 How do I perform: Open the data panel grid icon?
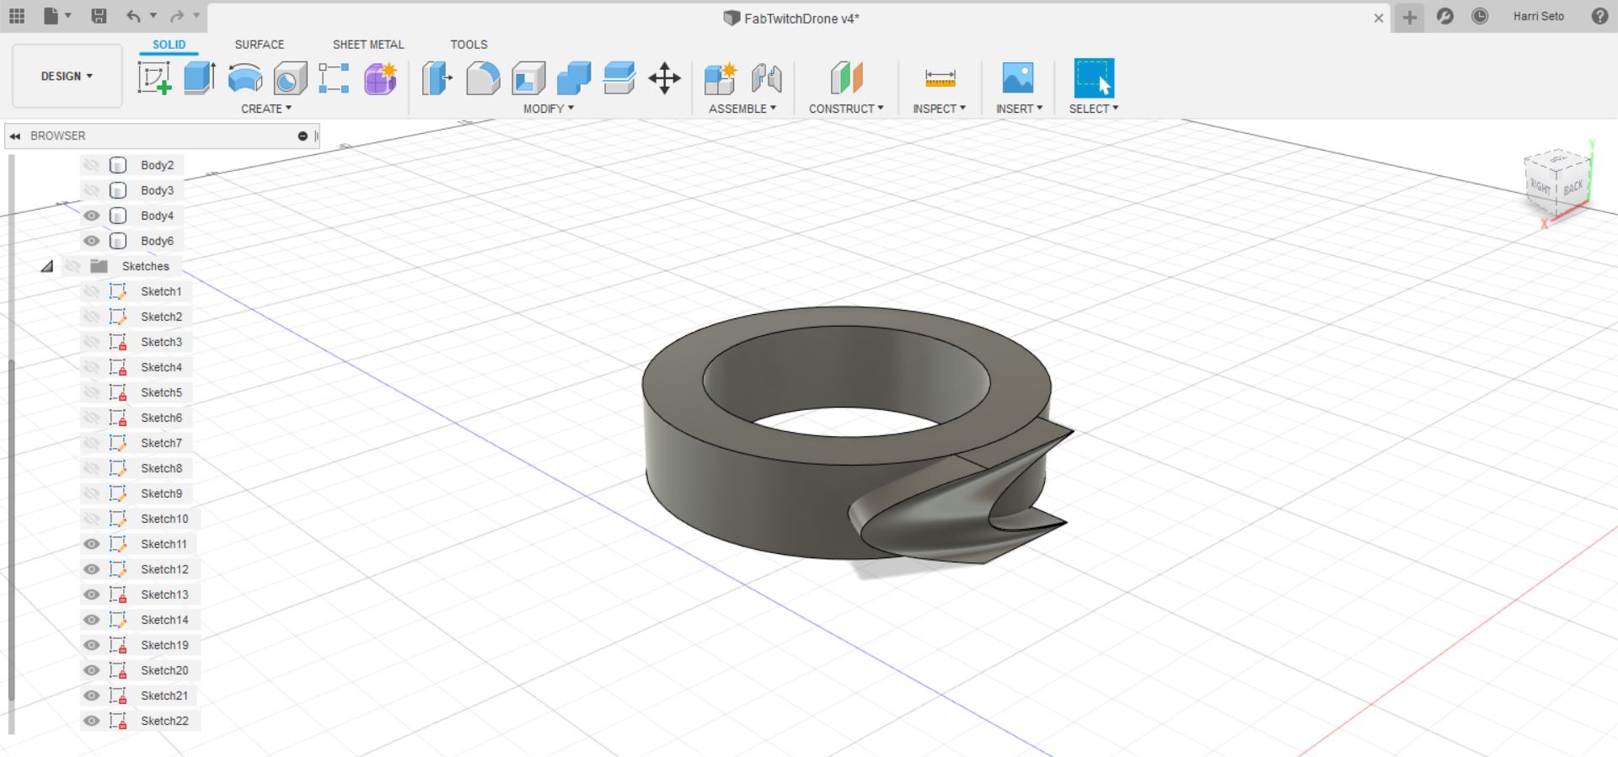17,16
